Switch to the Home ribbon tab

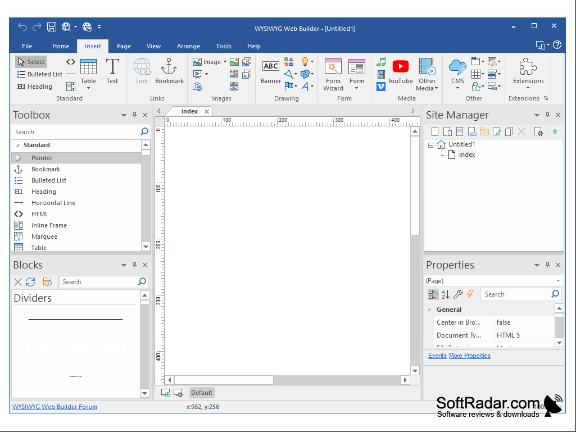(61, 46)
